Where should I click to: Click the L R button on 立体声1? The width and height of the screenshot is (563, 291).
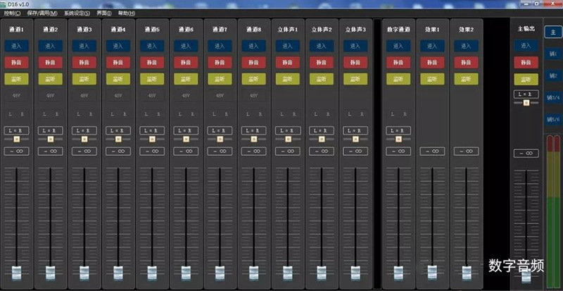click(x=288, y=114)
